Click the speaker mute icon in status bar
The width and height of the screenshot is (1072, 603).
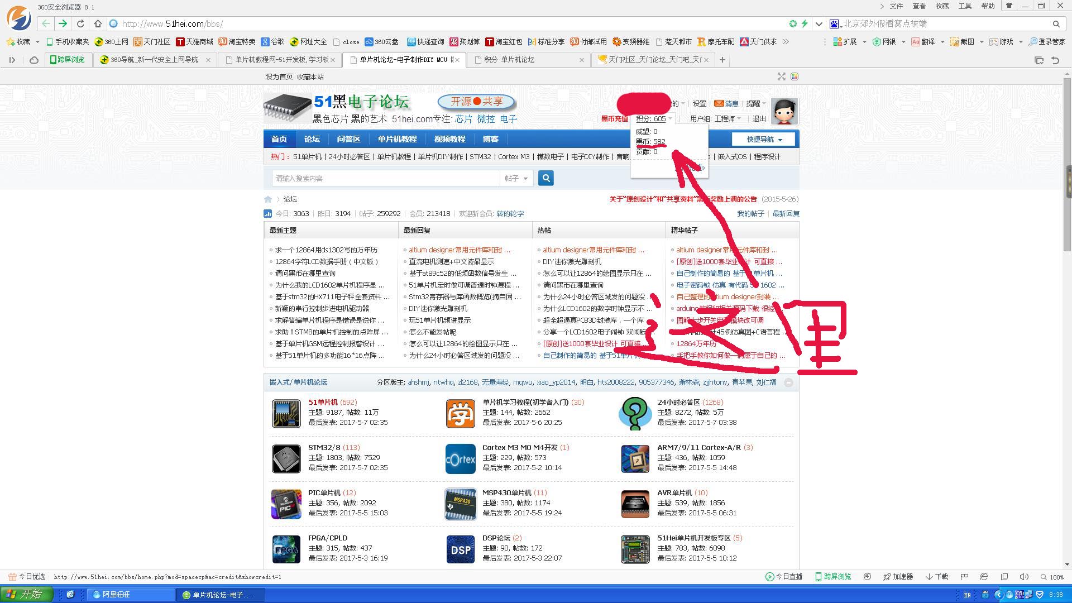click(x=1023, y=577)
